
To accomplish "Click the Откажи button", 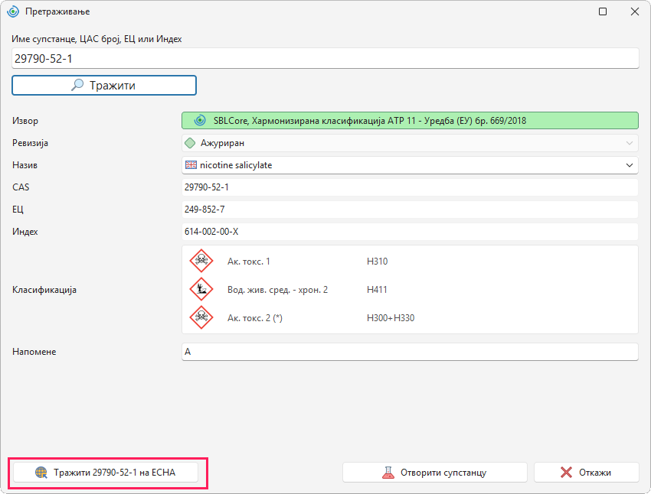I will (x=586, y=473).
